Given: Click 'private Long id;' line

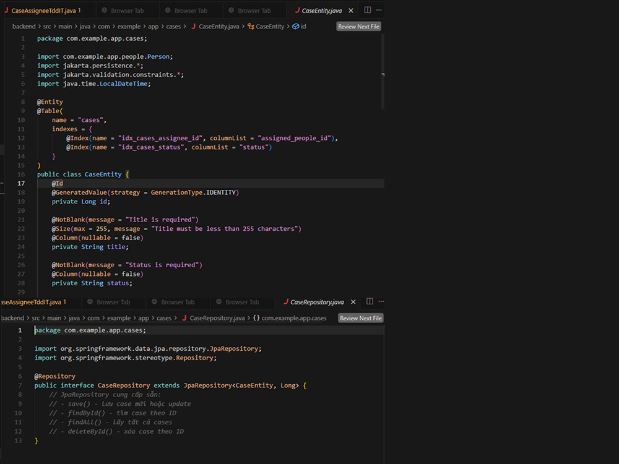Looking at the screenshot, I should tap(81, 202).
